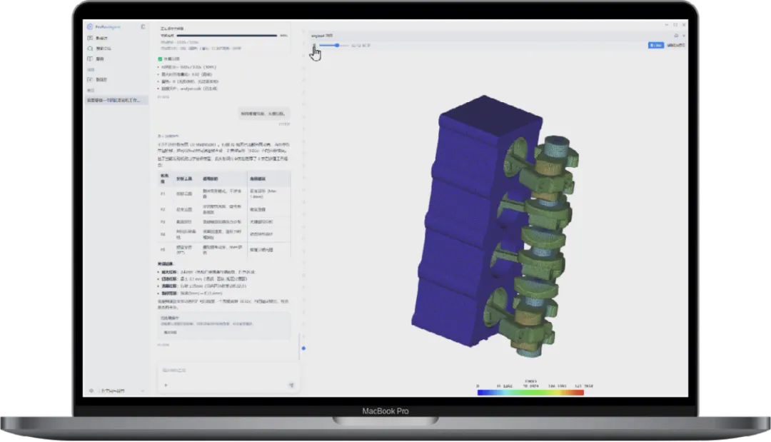Click table row #1 in the chat table

coord(224,194)
